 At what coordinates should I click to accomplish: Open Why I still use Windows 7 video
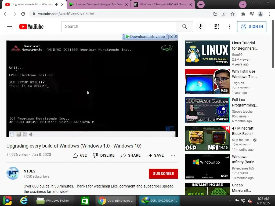pyautogui.click(x=244, y=74)
